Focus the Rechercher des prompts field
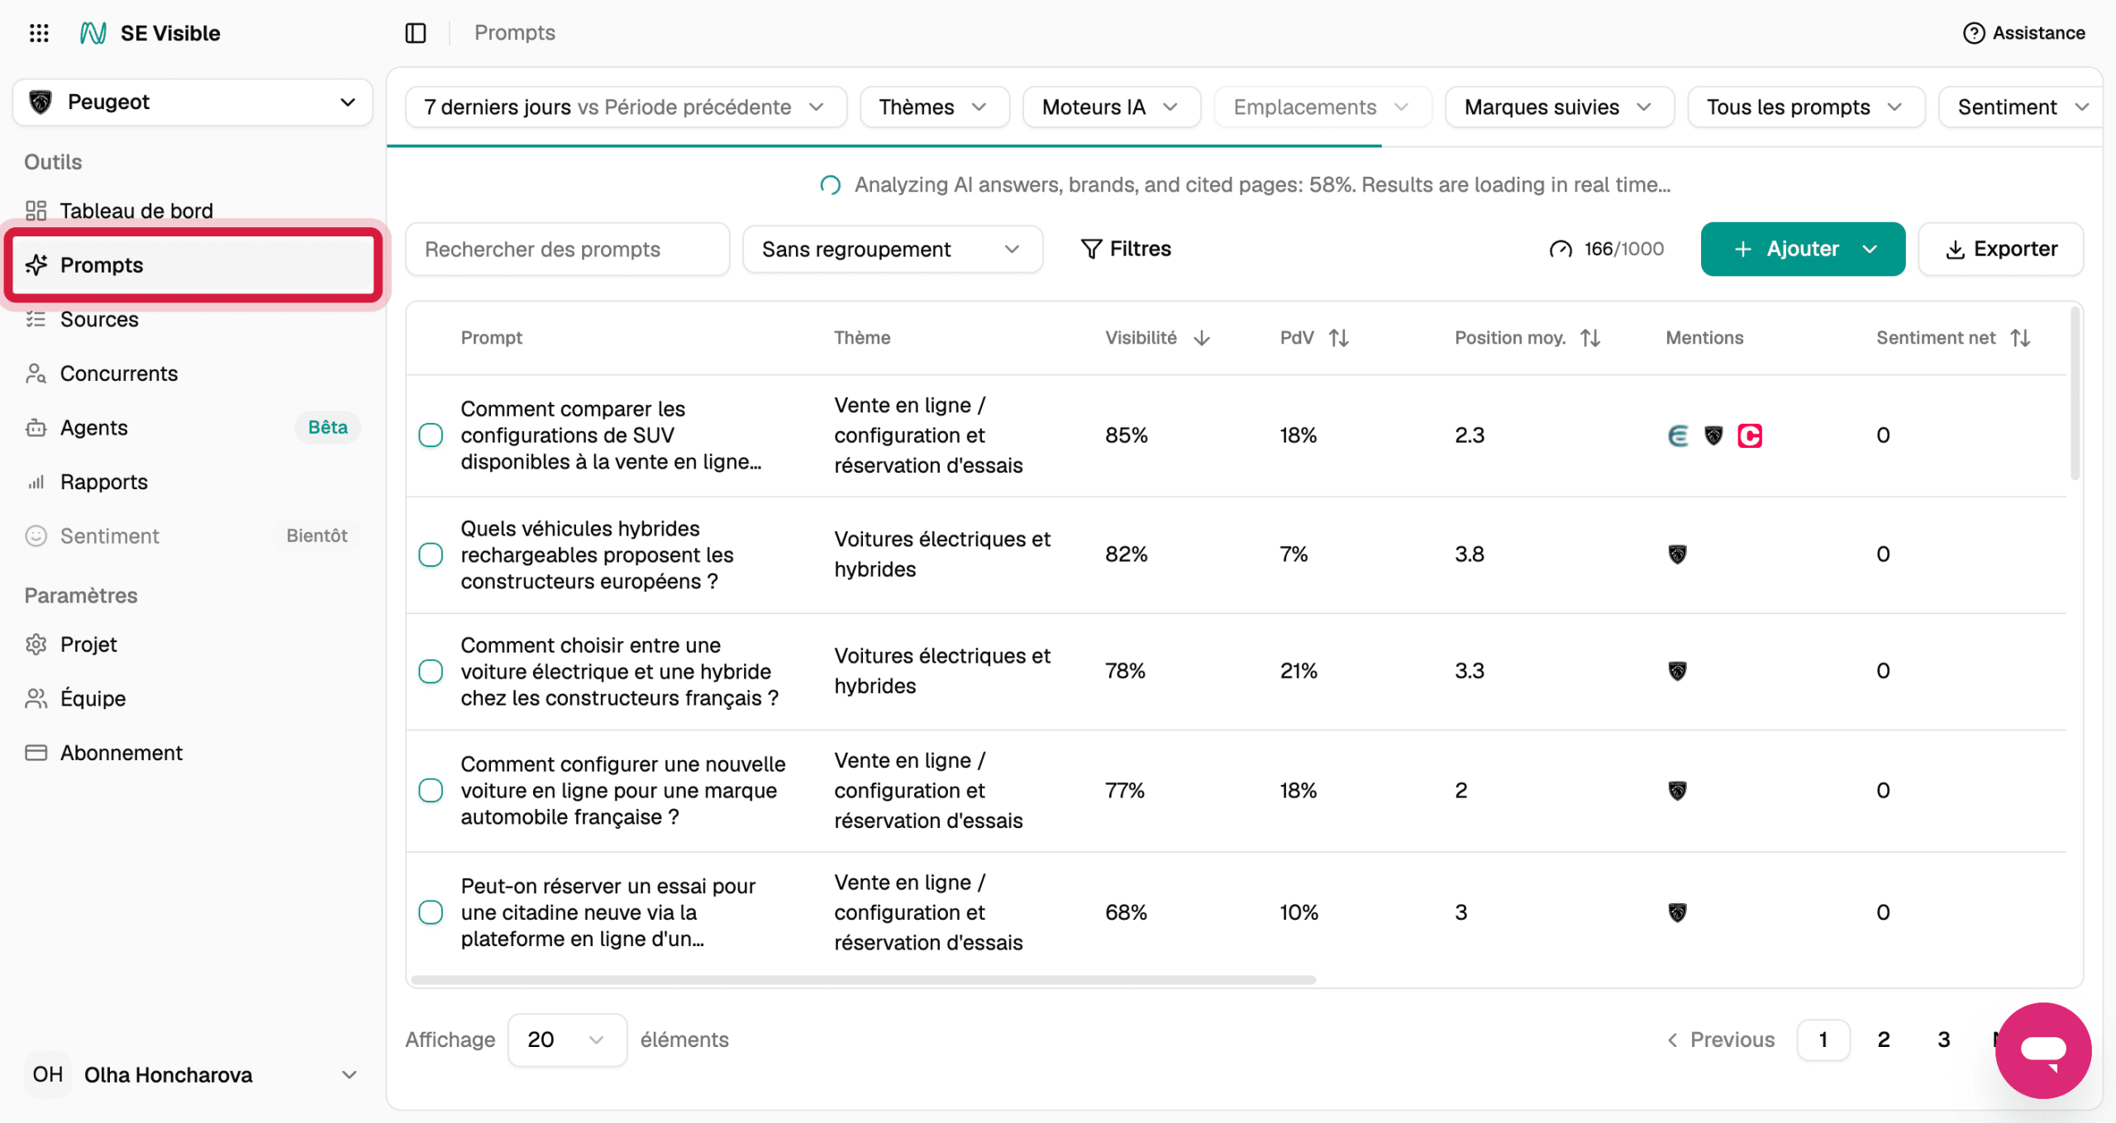 (568, 249)
